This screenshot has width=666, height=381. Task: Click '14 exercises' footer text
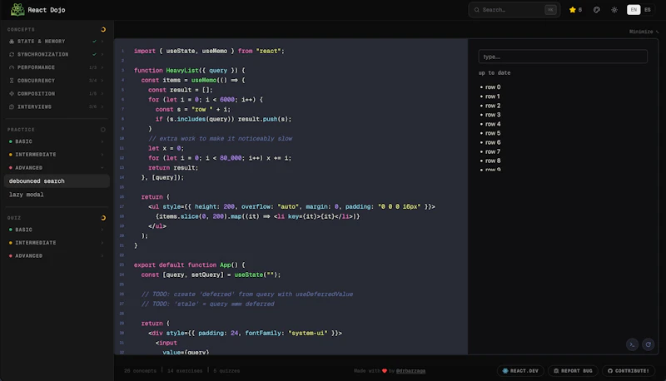[185, 371]
